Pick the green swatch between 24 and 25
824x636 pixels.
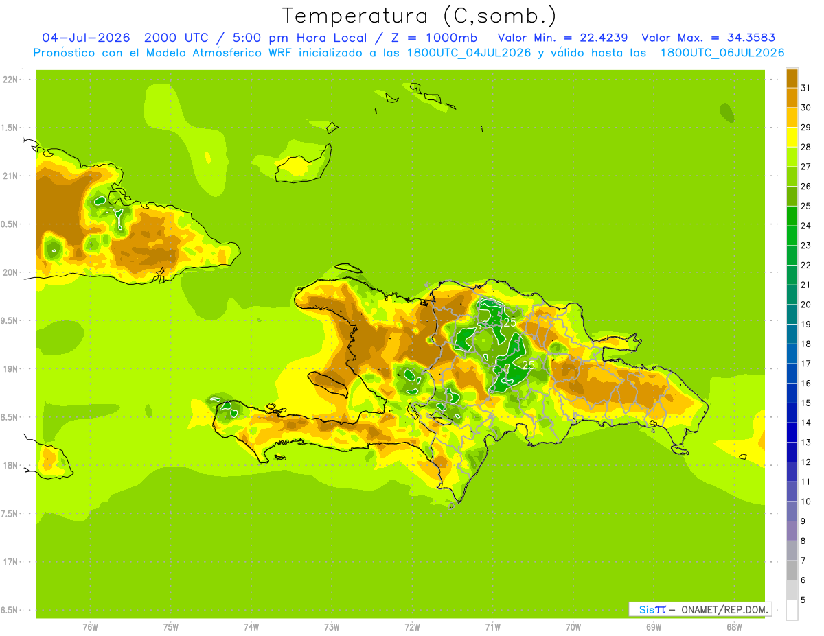click(792, 215)
